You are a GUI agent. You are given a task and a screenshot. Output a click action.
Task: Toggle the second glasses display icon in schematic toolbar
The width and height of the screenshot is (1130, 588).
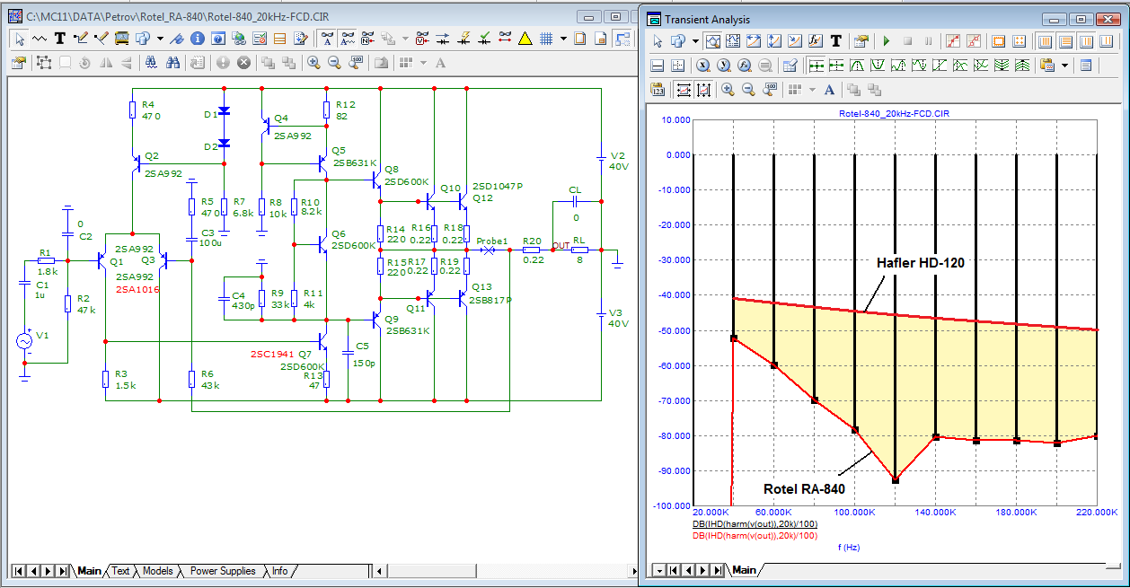click(x=348, y=39)
